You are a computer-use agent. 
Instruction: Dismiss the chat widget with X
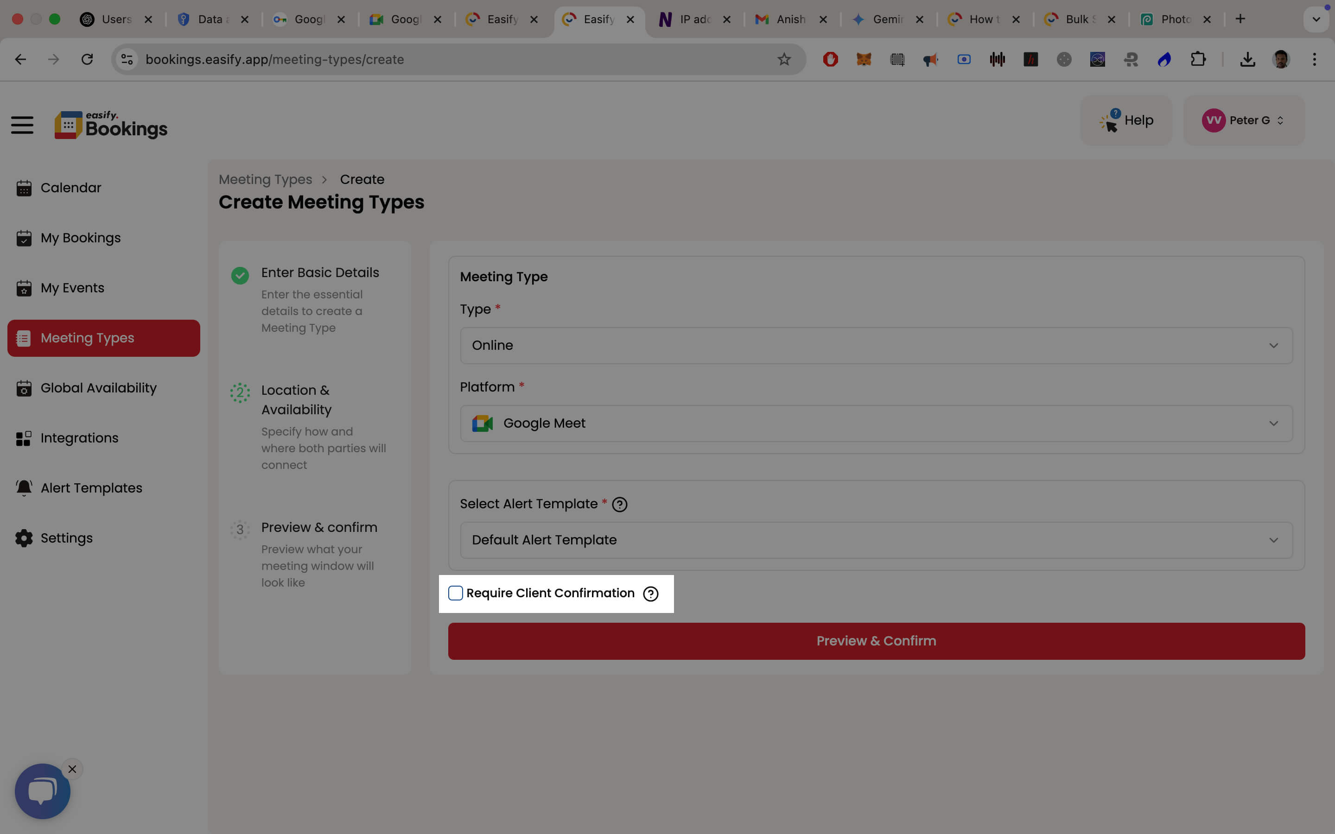point(72,769)
